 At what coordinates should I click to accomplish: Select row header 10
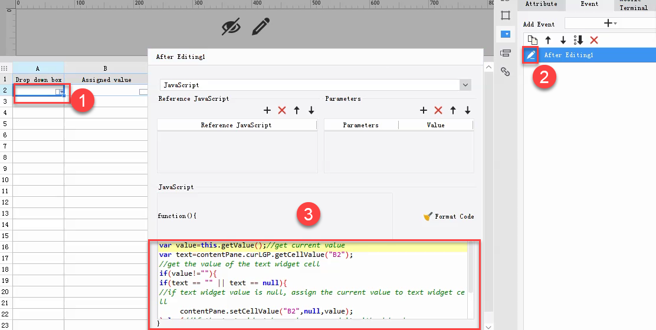pos(5,180)
